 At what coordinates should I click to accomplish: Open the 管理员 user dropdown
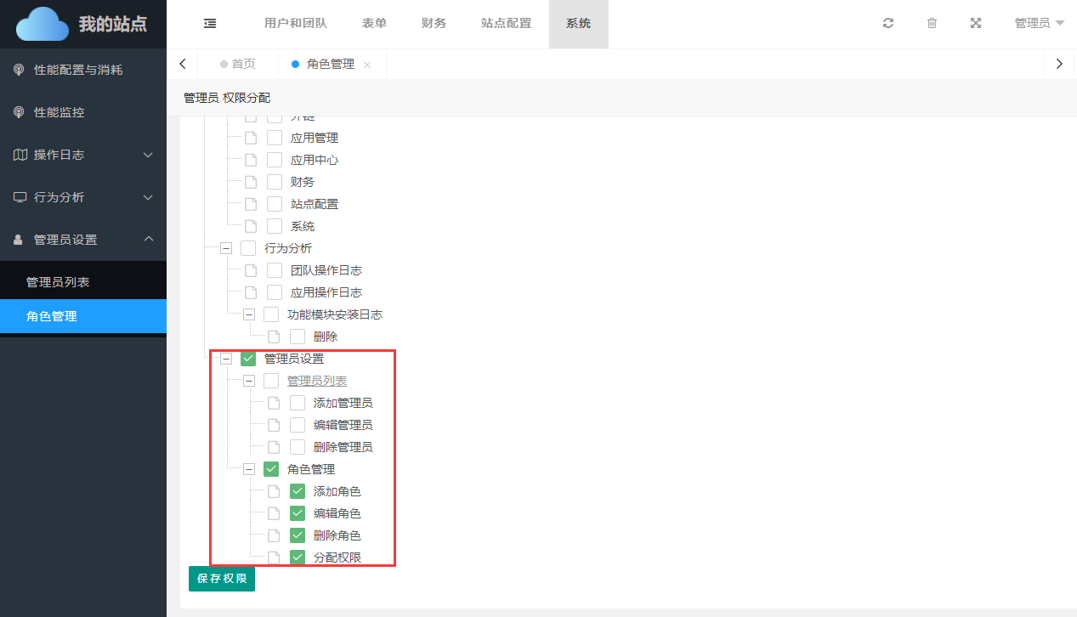[1039, 24]
